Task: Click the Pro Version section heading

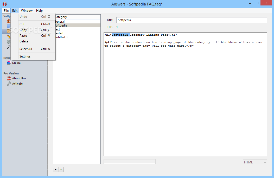Action: 11,73
